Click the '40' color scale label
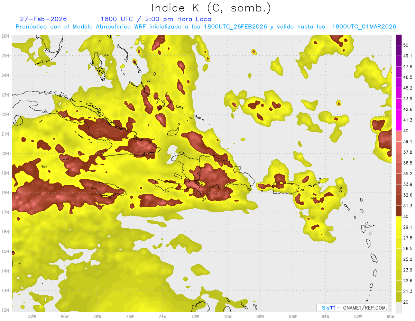415x321 pixels. [x=406, y=131]
